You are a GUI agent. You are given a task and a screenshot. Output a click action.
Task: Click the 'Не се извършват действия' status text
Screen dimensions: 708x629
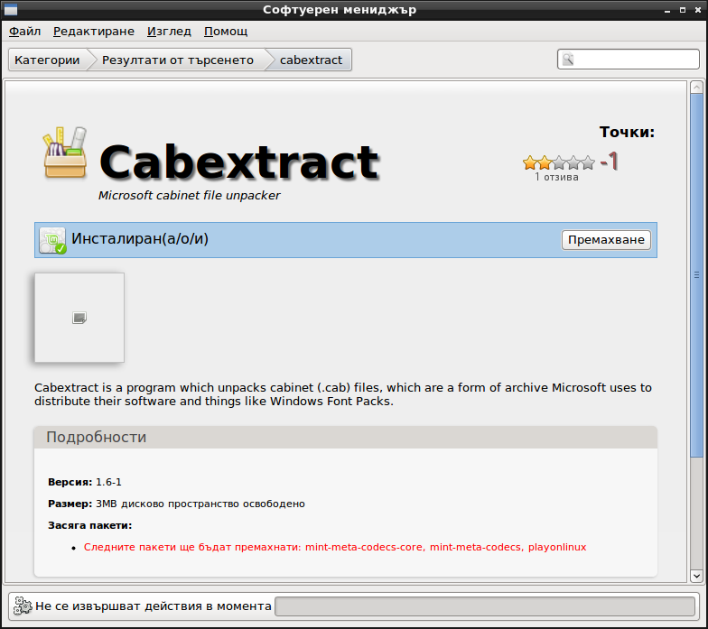(x=154, y=606)
